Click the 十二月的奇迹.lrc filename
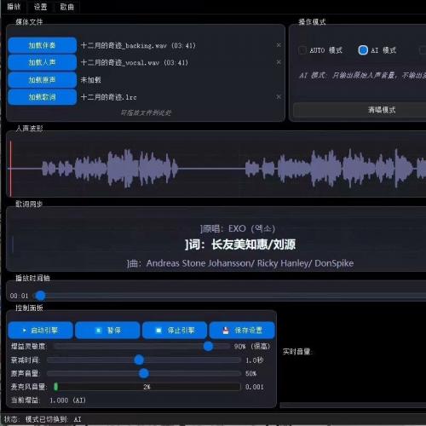 click(108, 97)
